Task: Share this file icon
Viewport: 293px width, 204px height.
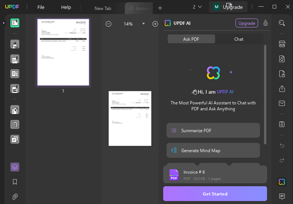Action: 282,89
